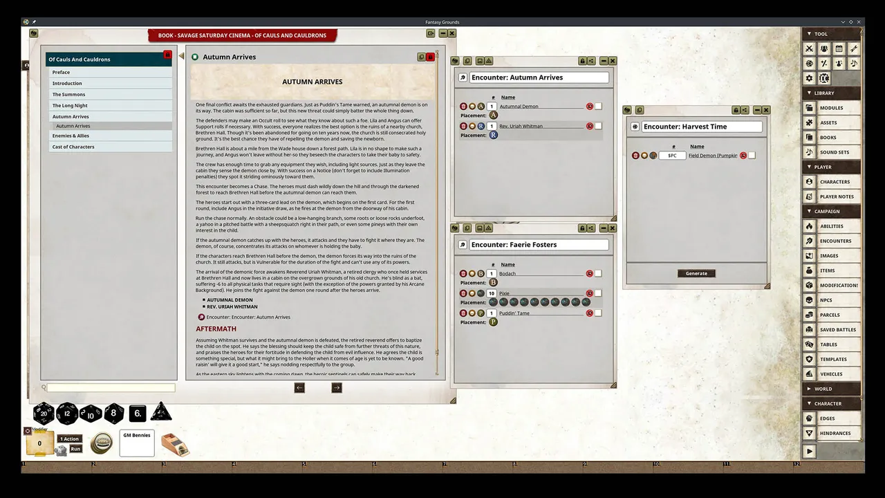Pick up the d20 die

tap(44, 413)
